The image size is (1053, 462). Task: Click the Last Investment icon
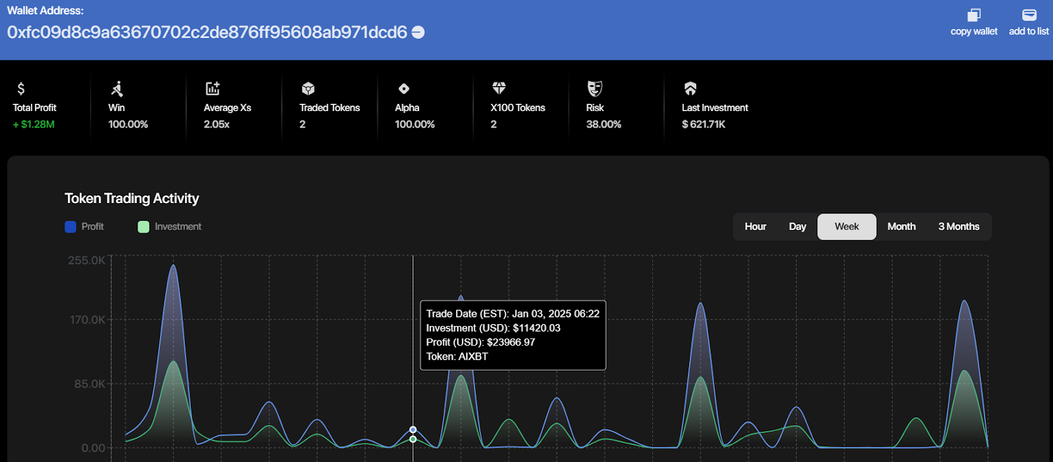[x=690, y=89]
